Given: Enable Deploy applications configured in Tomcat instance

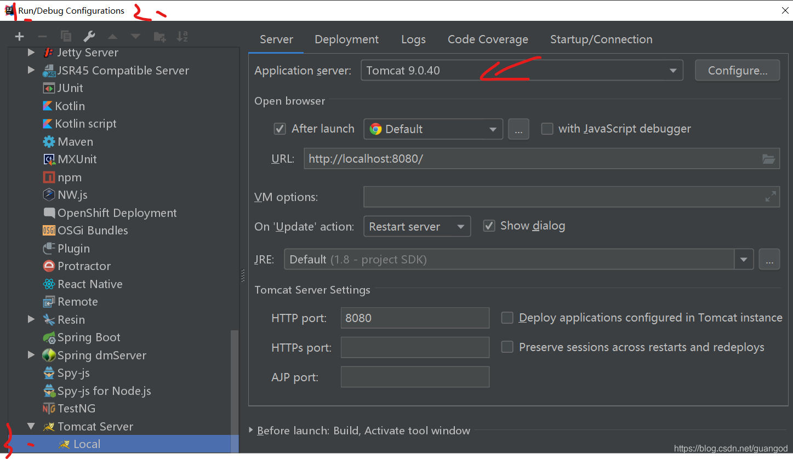Looking at the screenshot, I should [x=507, y=318].
